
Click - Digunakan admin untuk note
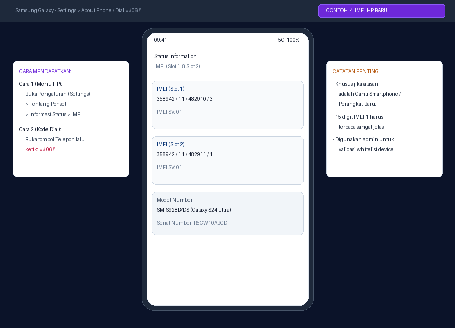(x=363, y=140)
